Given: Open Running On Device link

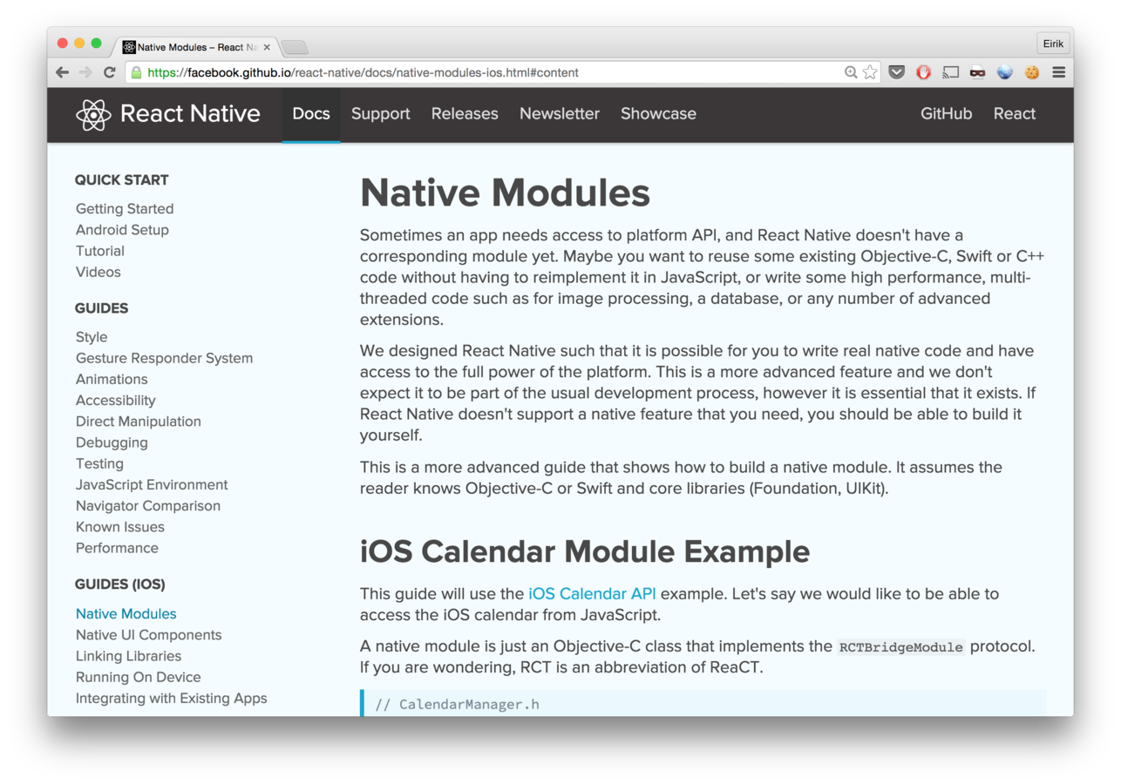Looking at the screenshot, I should coord(139,677).
